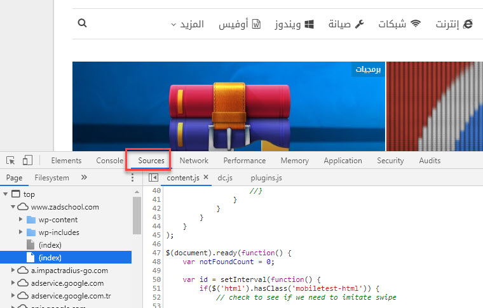The width and height of the screenshot is (483, 308).
Task: Switch to the Elements tab
Action: pyautogui.click(x=66, y=160)
